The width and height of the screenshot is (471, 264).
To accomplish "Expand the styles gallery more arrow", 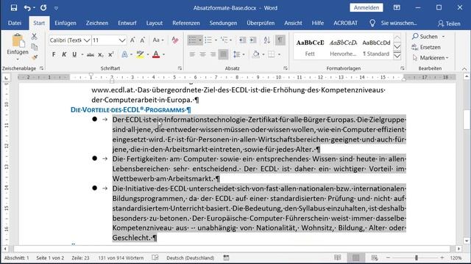I will pyautogui.click(x=397, y=56).
